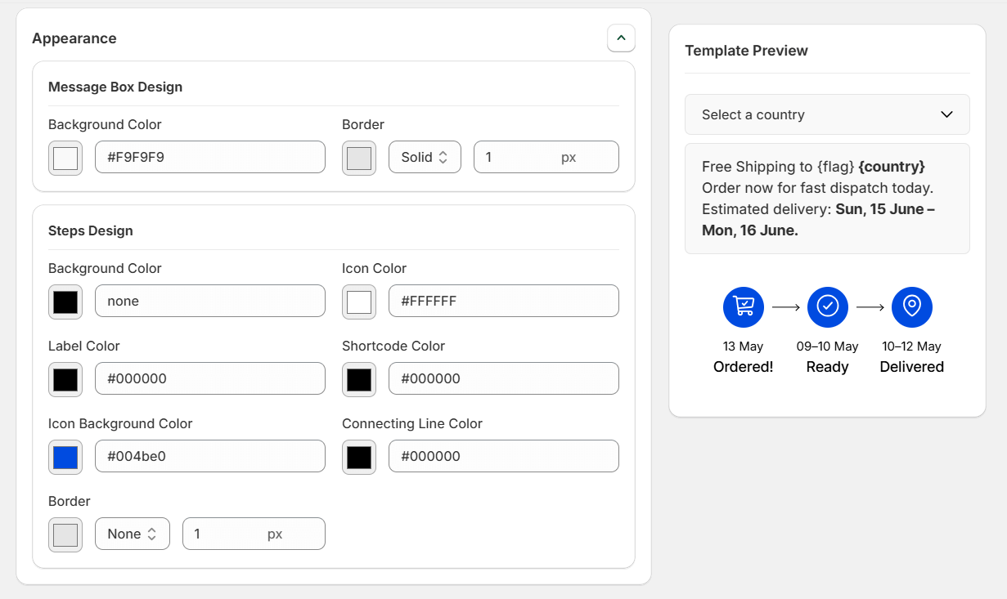1007x599 pixels.
Task: Click the none background value input
Action: click(209, 301)
